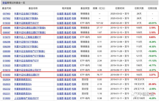Open 华夏新趋势混合A fund page

click(x=23, y=93)
